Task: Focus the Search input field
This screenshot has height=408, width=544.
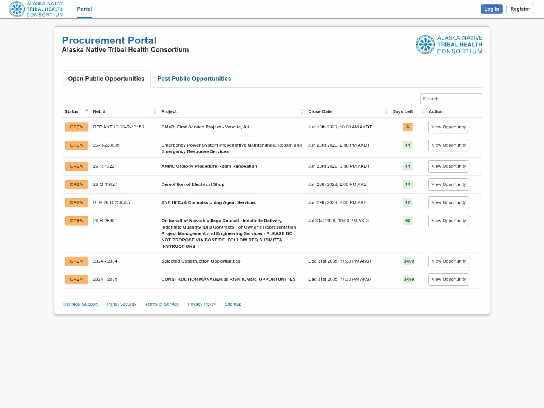Action: click(451, 99)
